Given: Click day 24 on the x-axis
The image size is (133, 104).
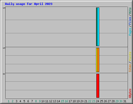Looking at the screenshot, I should [97, 101].
